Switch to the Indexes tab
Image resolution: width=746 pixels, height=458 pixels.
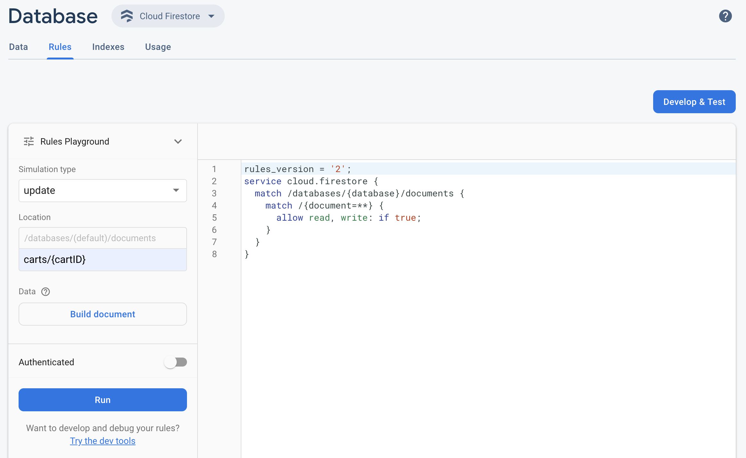[x=109, y=47]
